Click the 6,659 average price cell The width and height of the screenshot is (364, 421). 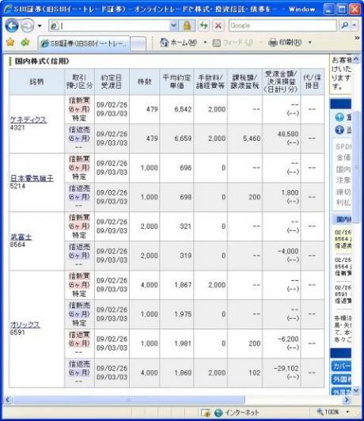(x=183, y=138)
